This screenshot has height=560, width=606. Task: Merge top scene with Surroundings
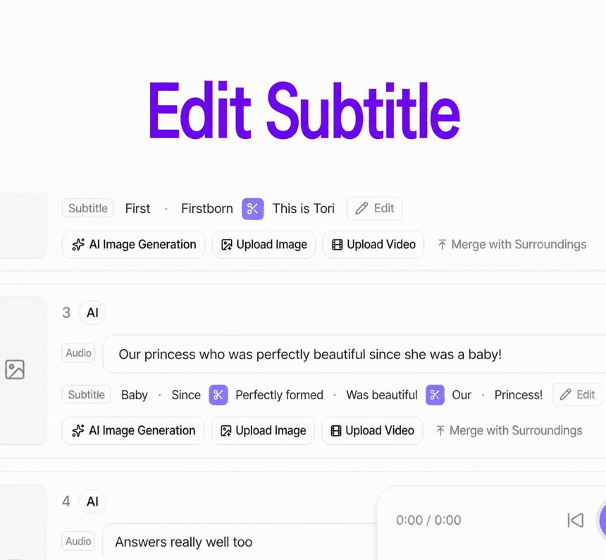(512, 245)
